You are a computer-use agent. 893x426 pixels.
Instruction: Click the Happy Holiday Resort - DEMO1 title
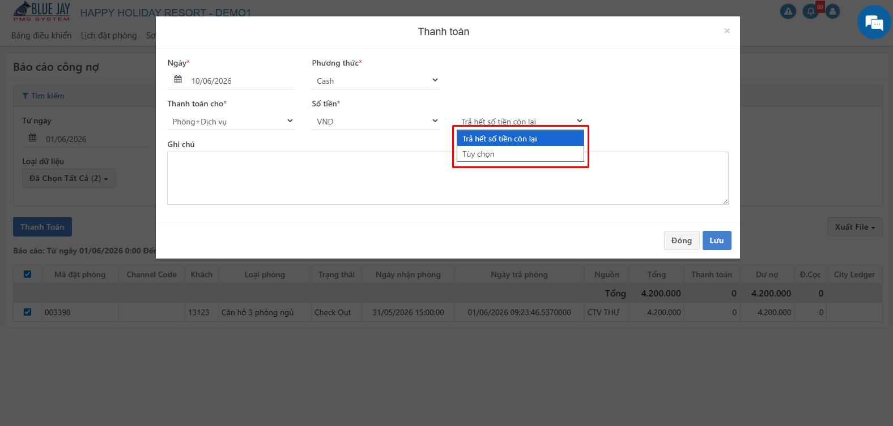tap(165, 13)
